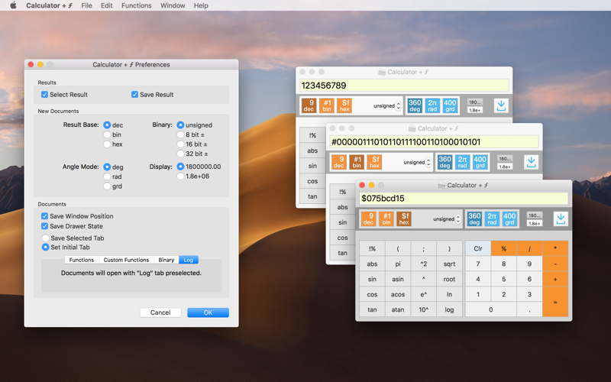
Task: Click the OK button in Preferences
Action: tap(208, 312)
